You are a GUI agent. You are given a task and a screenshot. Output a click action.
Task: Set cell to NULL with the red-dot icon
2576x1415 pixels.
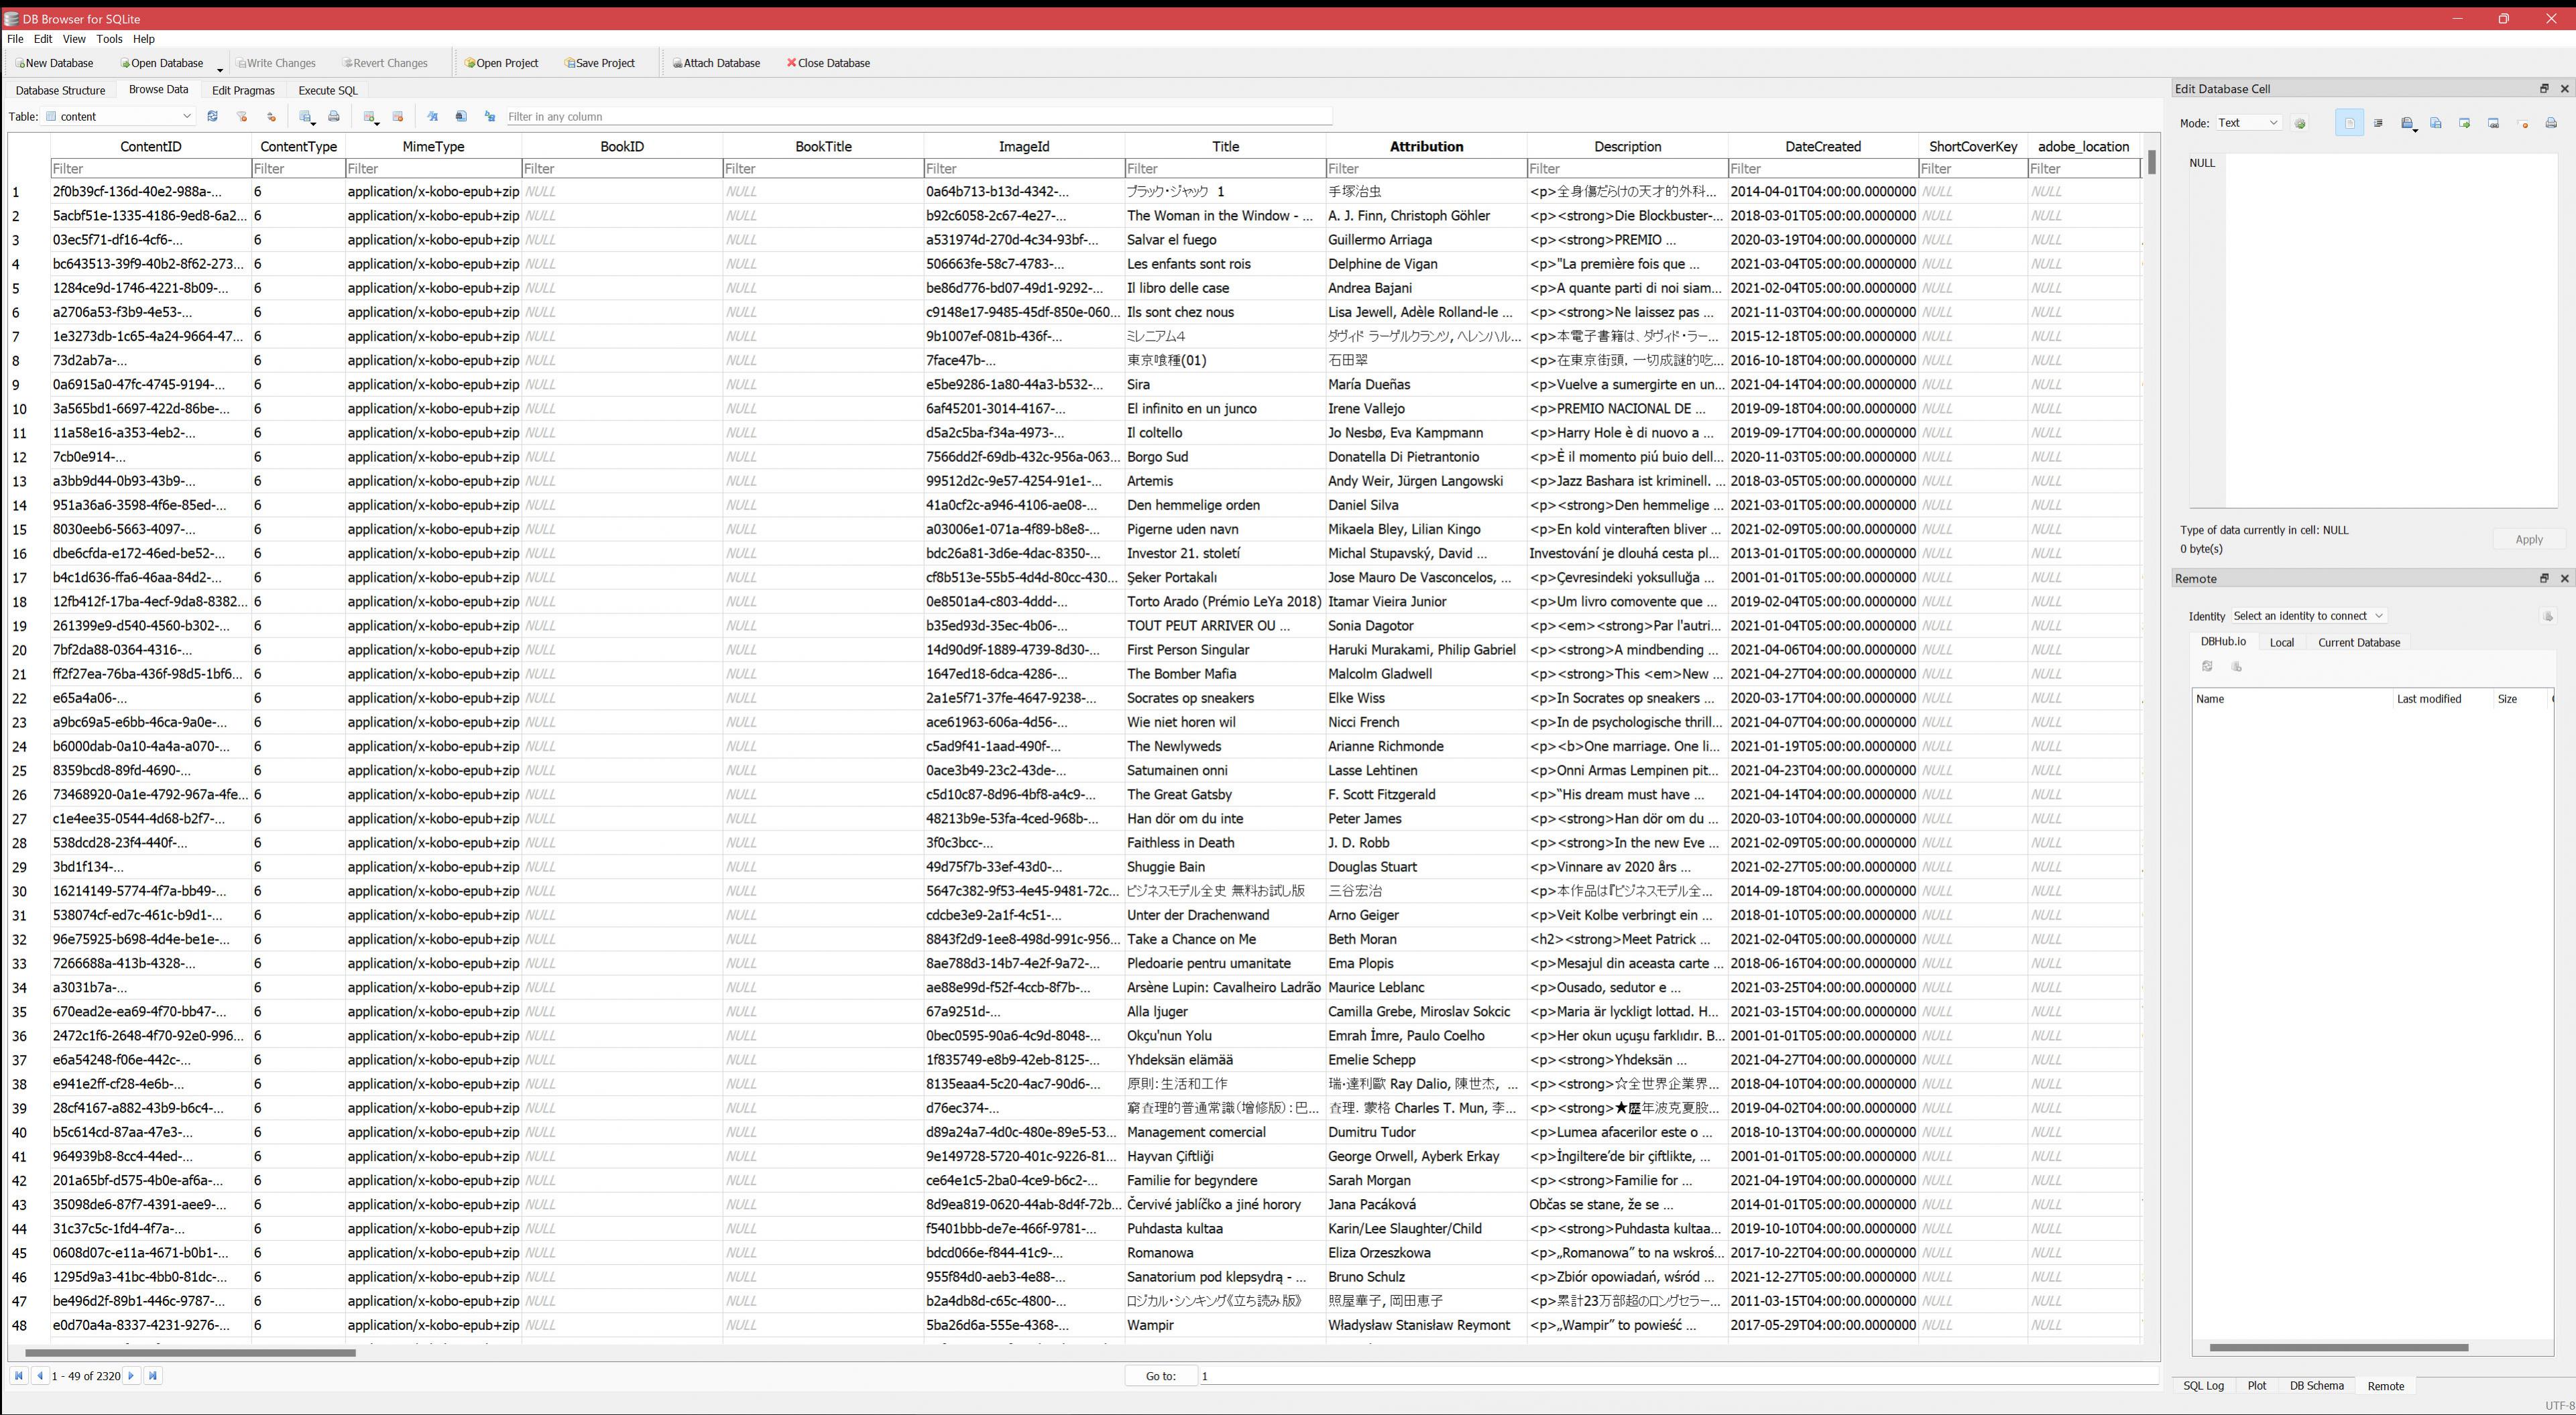tap(2523, 123)
